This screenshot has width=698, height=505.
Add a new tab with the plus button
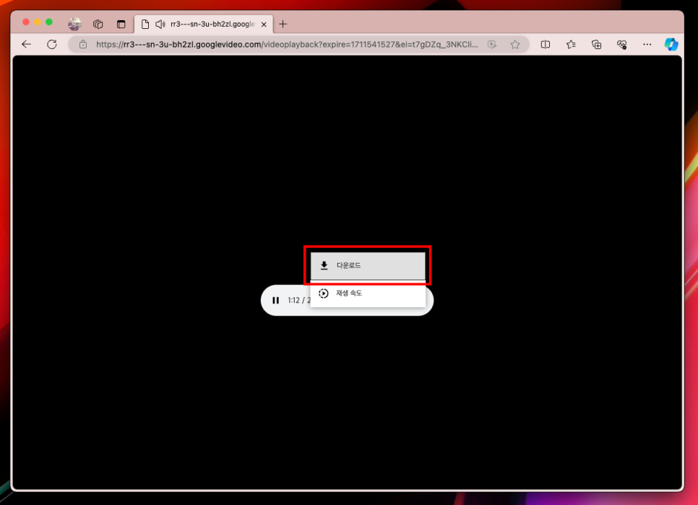coord(283,24)
